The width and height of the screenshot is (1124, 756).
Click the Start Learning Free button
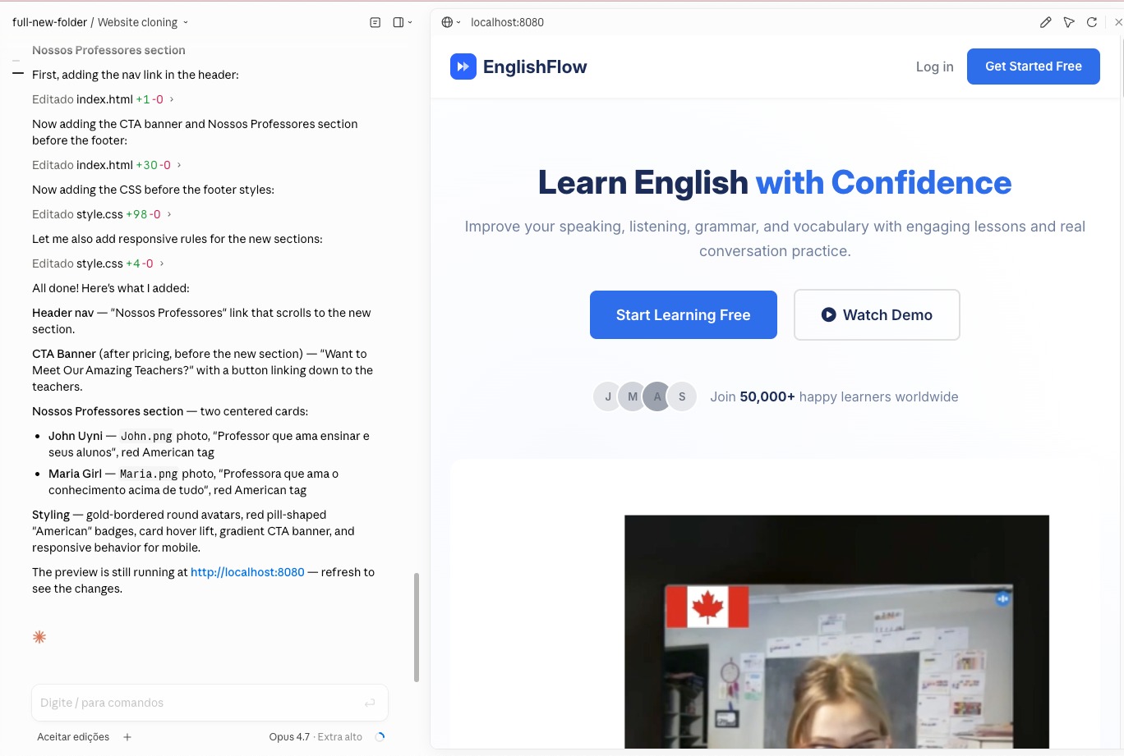click(x=684, y=314)
